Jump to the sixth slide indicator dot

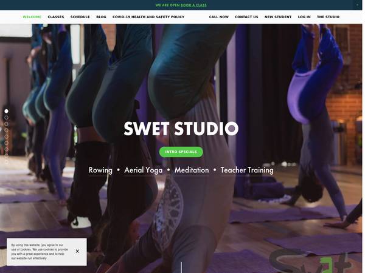tap(6, 143)
